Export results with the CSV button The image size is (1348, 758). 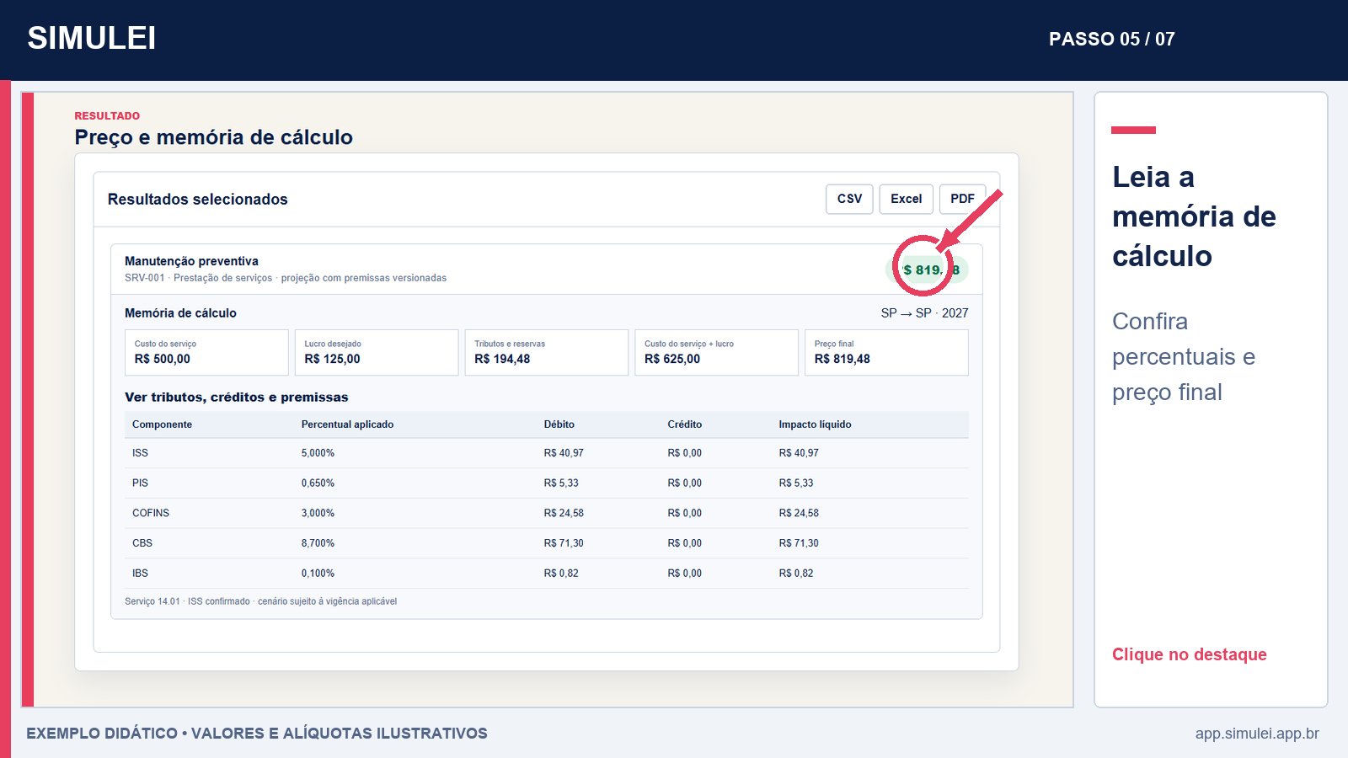[x=849, y=199]
